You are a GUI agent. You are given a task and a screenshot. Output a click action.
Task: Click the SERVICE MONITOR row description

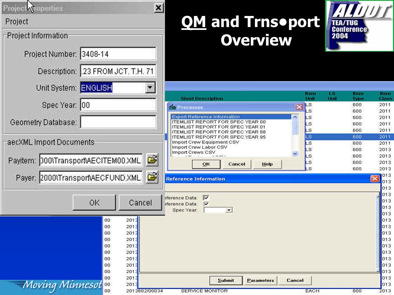click(x=204, y=291)
